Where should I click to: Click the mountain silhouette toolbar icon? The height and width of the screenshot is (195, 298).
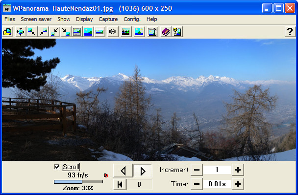[x=126, y=32]
